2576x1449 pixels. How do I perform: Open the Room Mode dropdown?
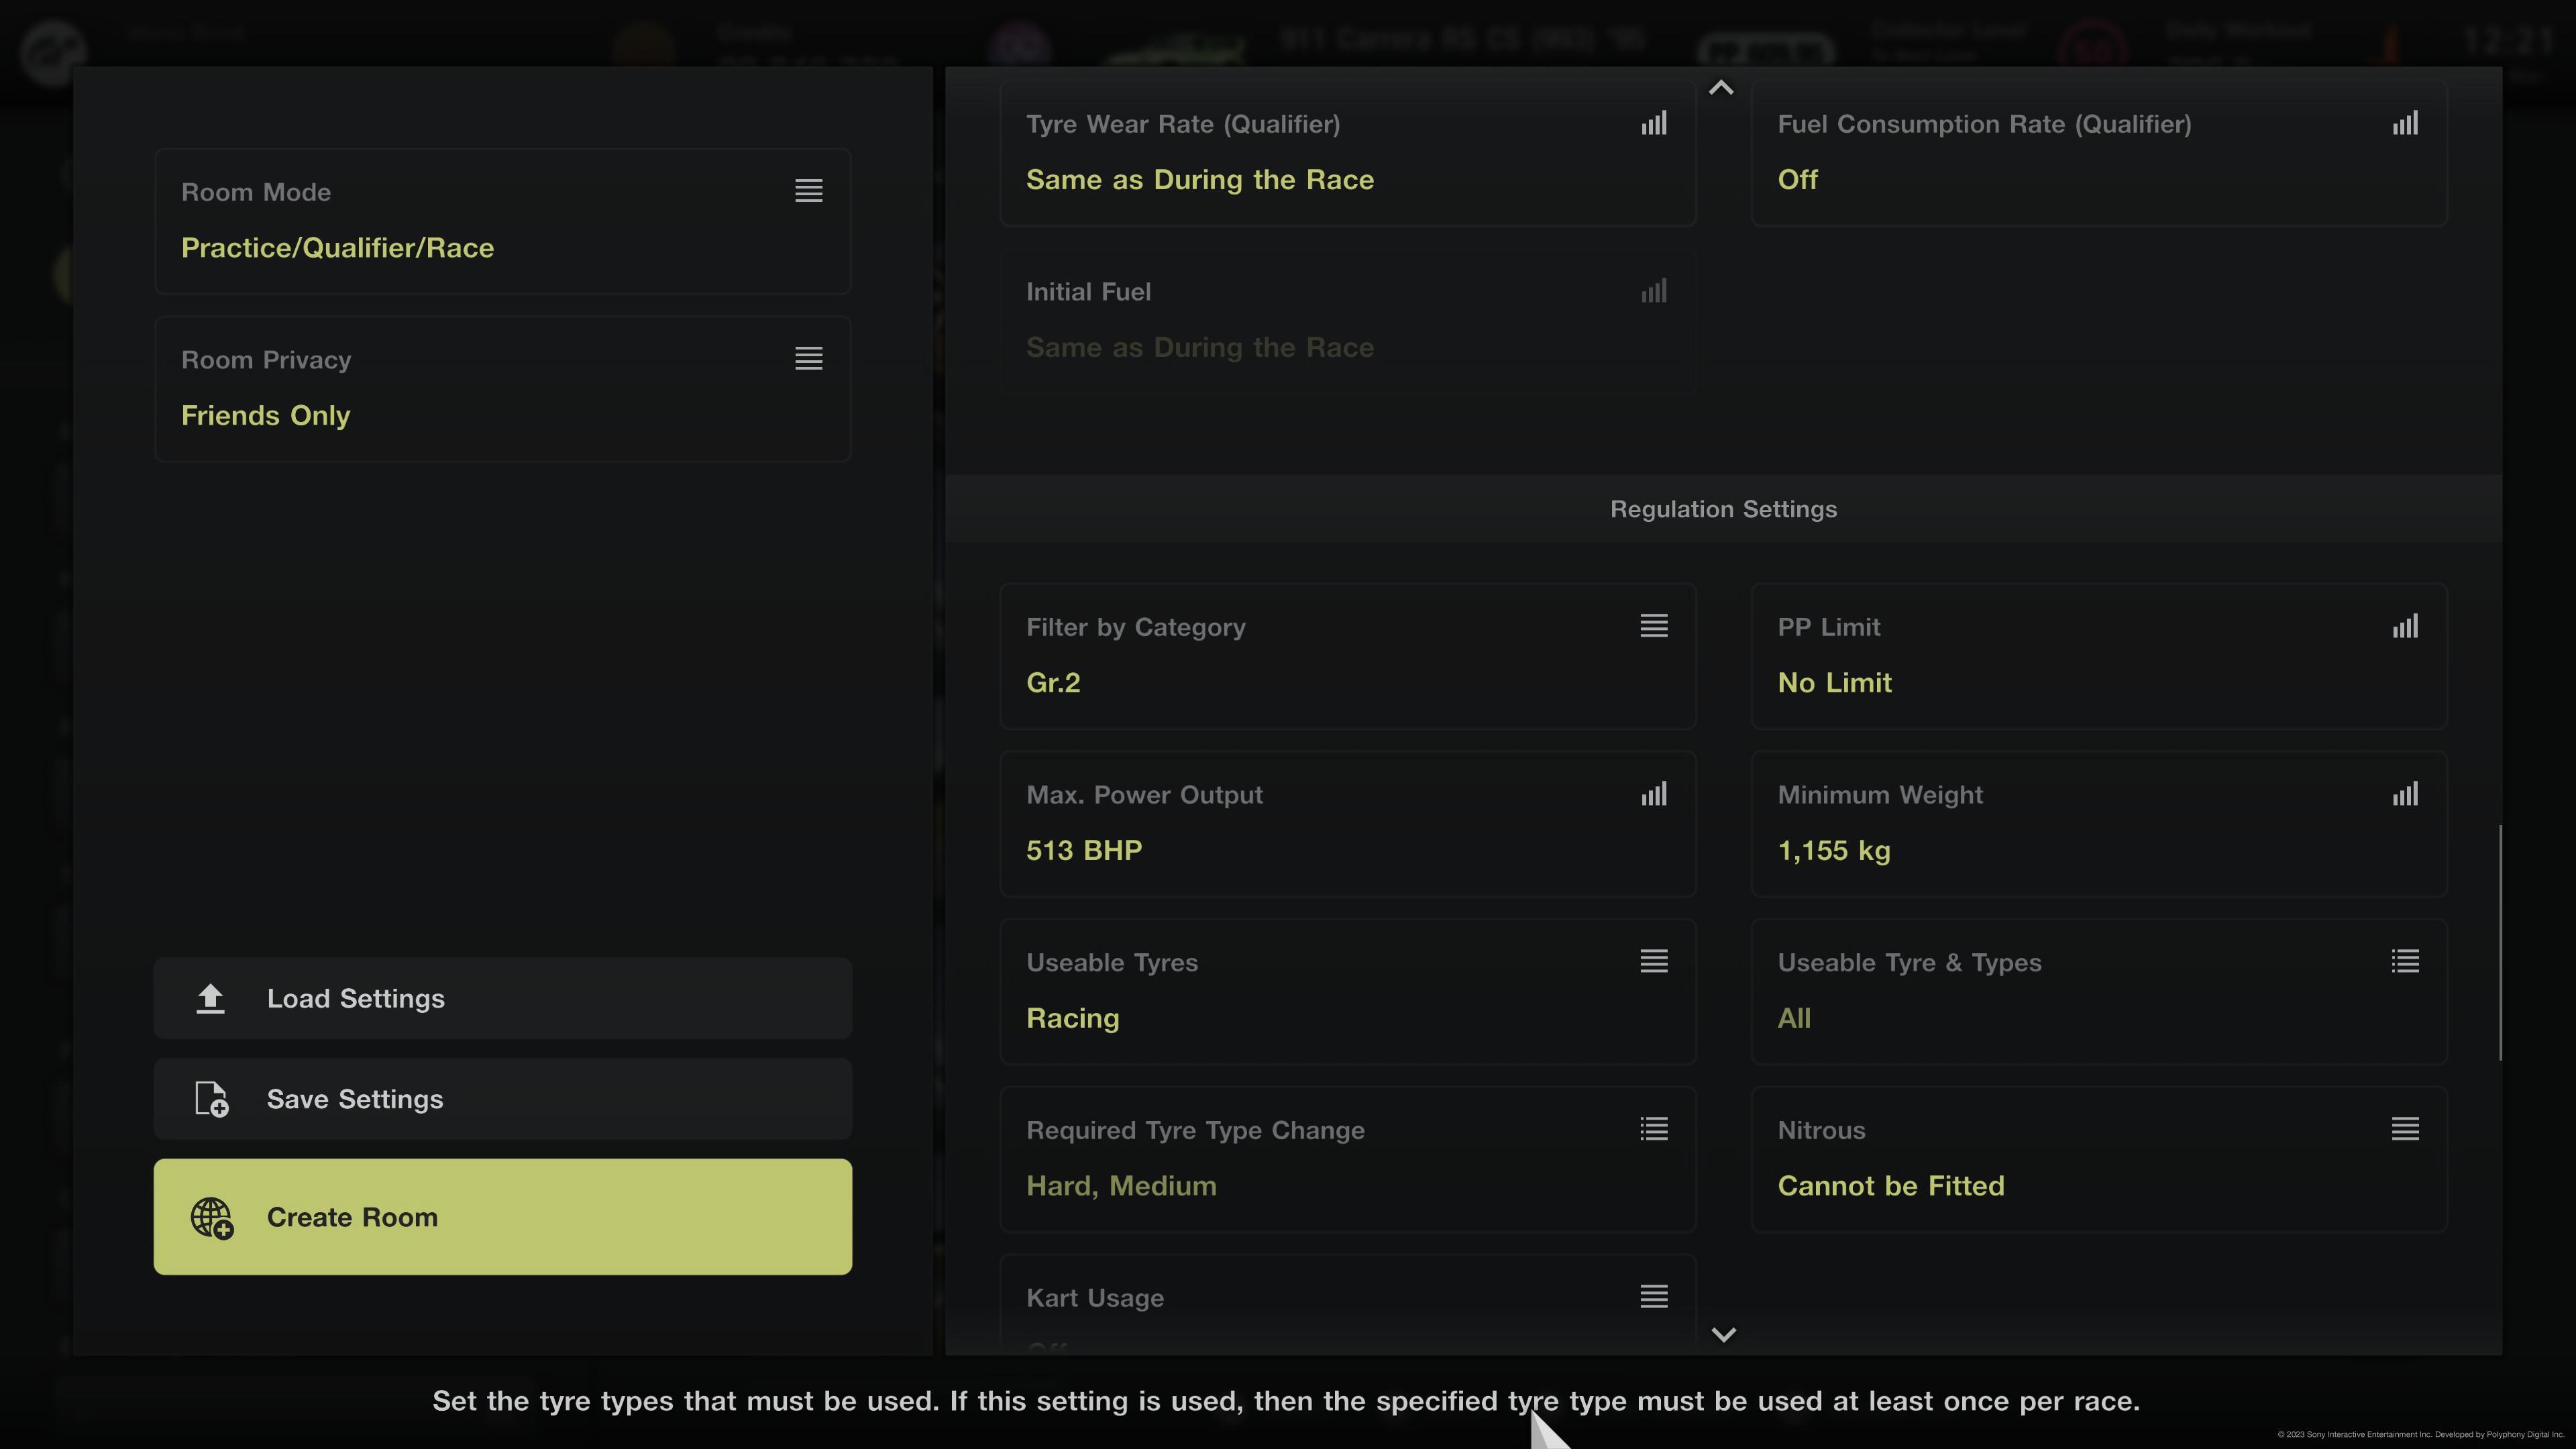pyautogui.click(x=502, y=220)
